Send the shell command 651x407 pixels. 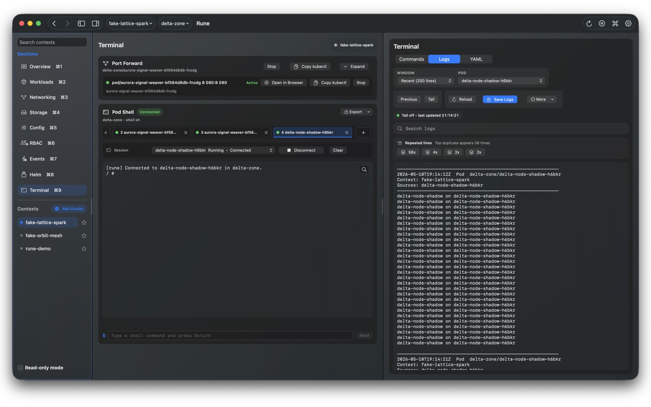364,336
